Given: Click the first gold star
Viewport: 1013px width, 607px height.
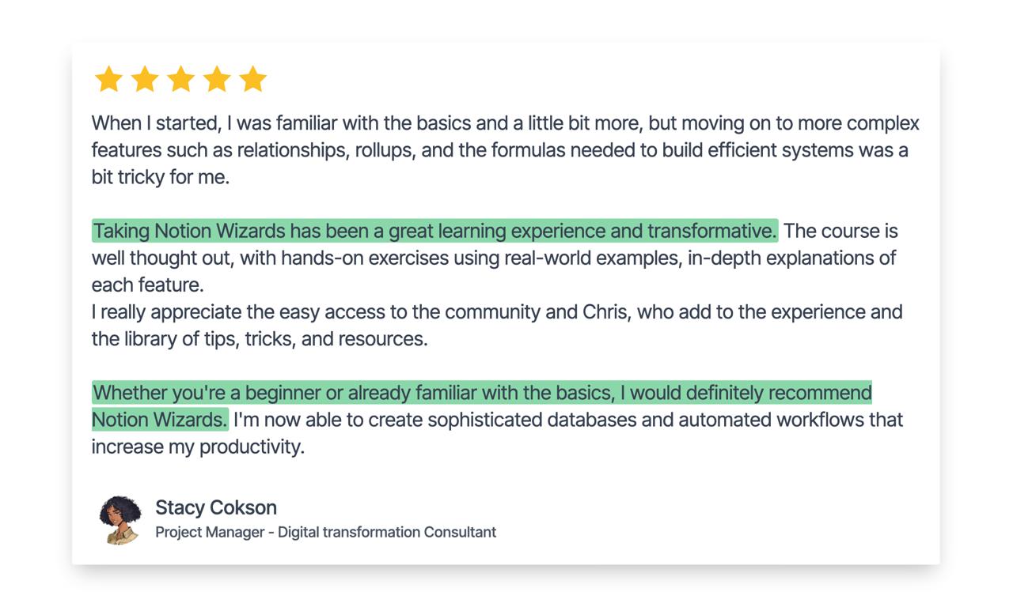Looking at the screenshot, I should [x=108, y=79].
